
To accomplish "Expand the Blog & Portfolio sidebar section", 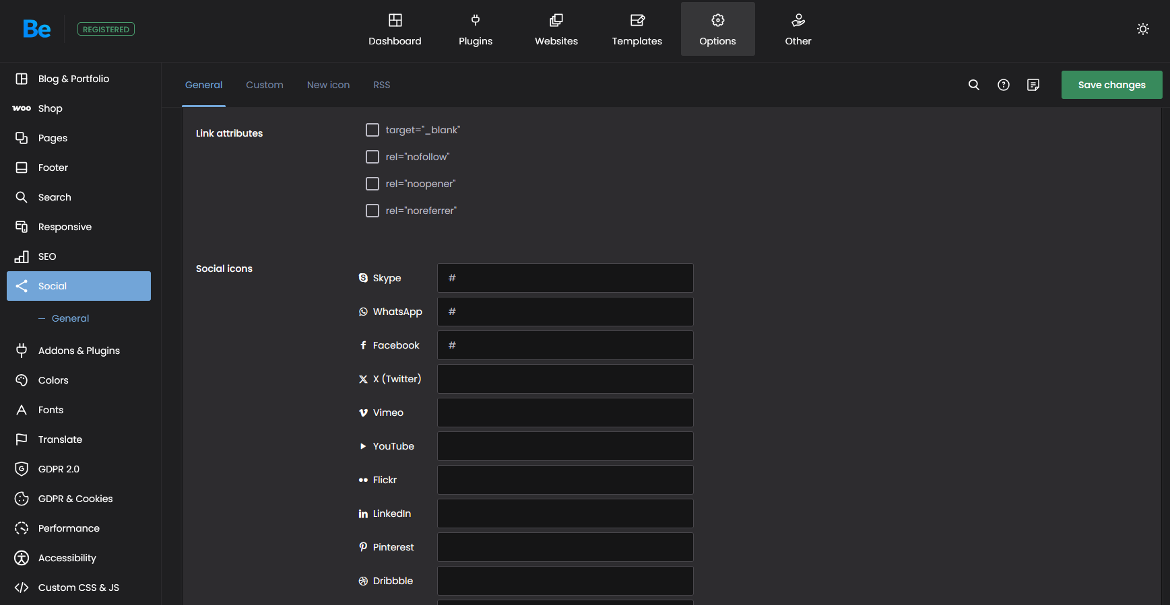I will tap(73, 79).
